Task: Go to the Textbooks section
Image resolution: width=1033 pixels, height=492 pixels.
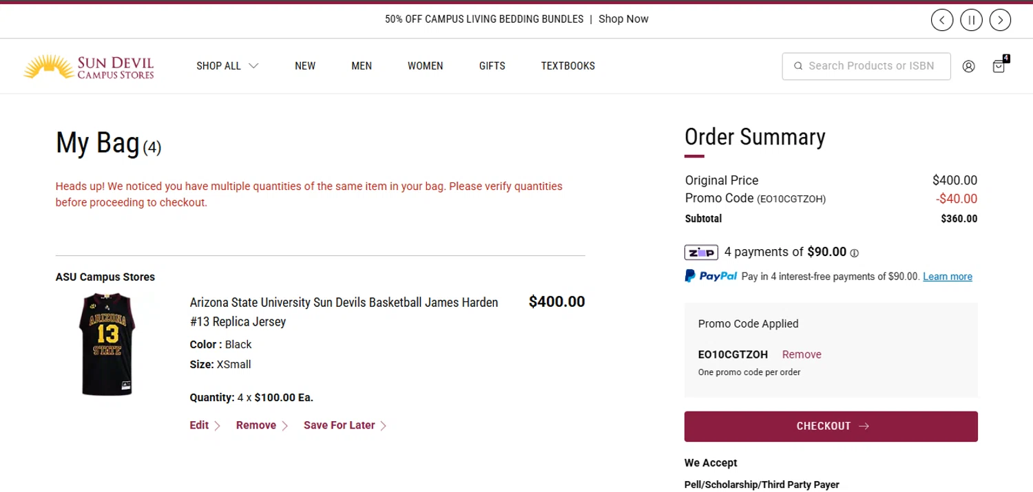Action: (x=567, y=66)
